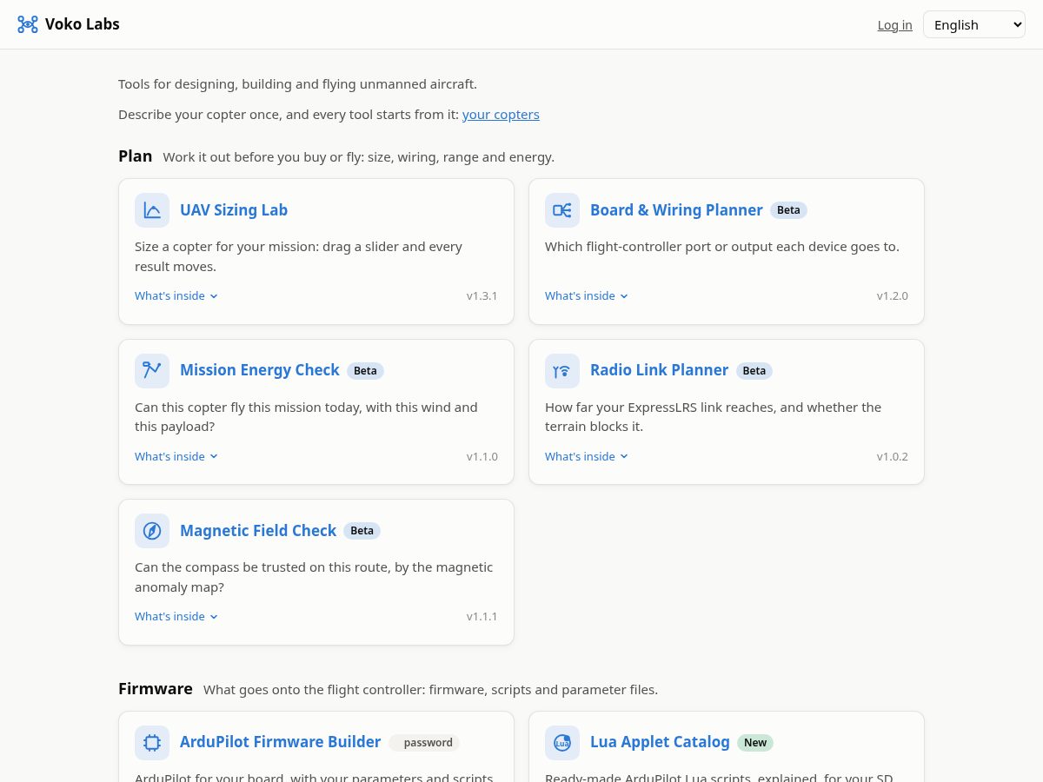This screenshot has height=782, width=1043.
Task: Click the Radio Link Planner antenna icon
Action: [562, 370]
